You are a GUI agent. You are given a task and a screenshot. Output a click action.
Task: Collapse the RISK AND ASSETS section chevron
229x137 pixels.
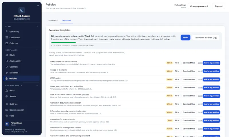[x=37, y=85]
